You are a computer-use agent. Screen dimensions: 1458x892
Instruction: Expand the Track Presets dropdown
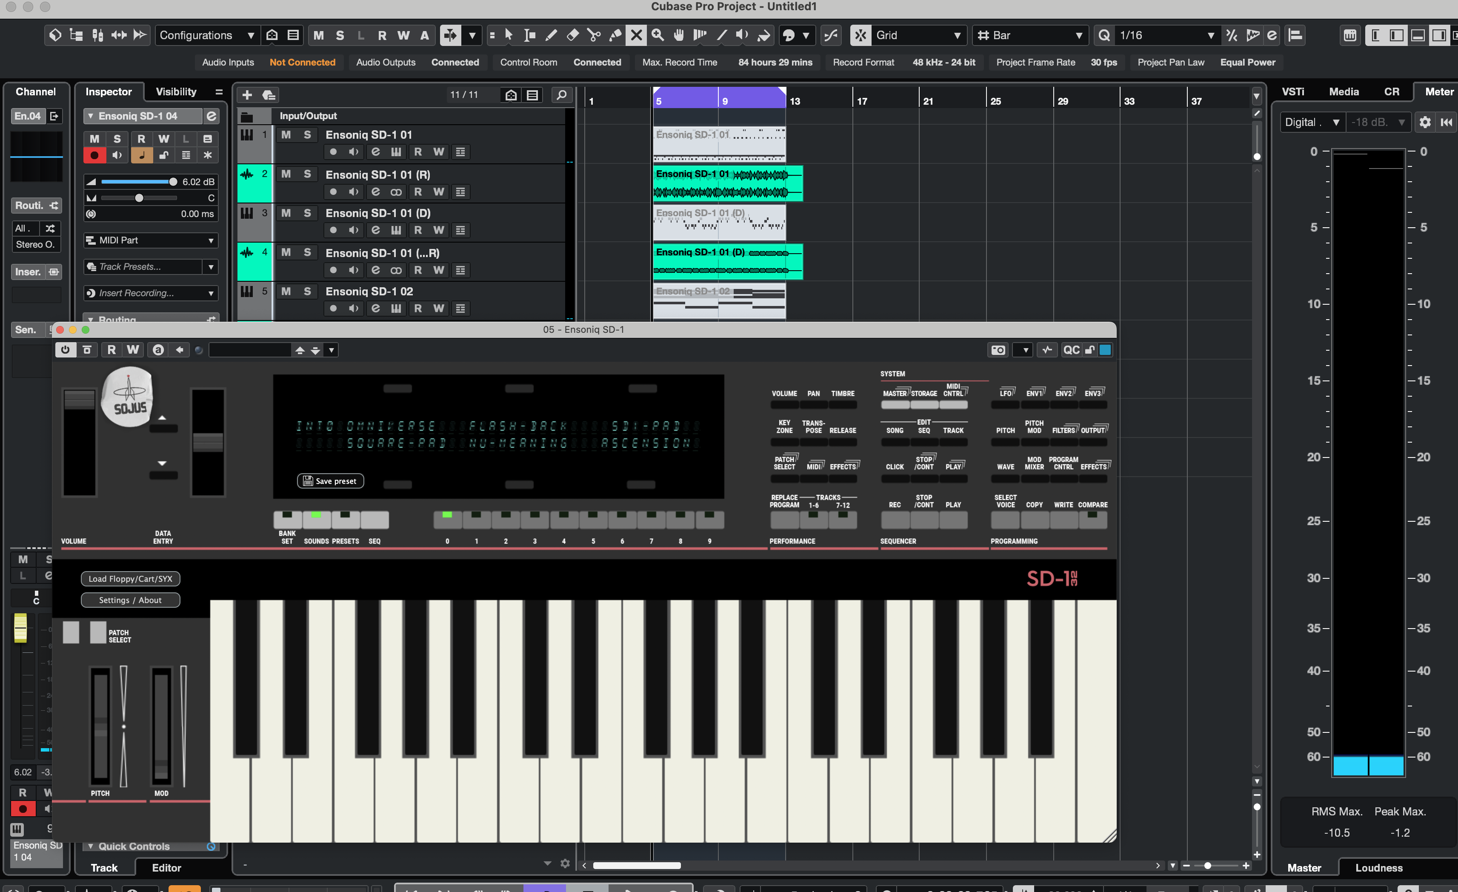tap(211, 267)
